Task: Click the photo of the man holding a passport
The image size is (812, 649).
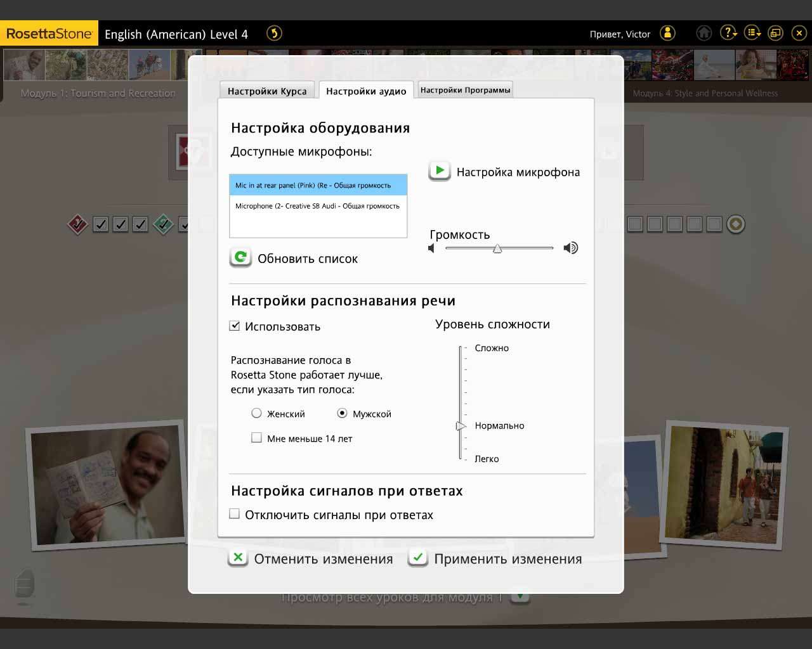Action: pyautogui.click(x=106, y=485)
